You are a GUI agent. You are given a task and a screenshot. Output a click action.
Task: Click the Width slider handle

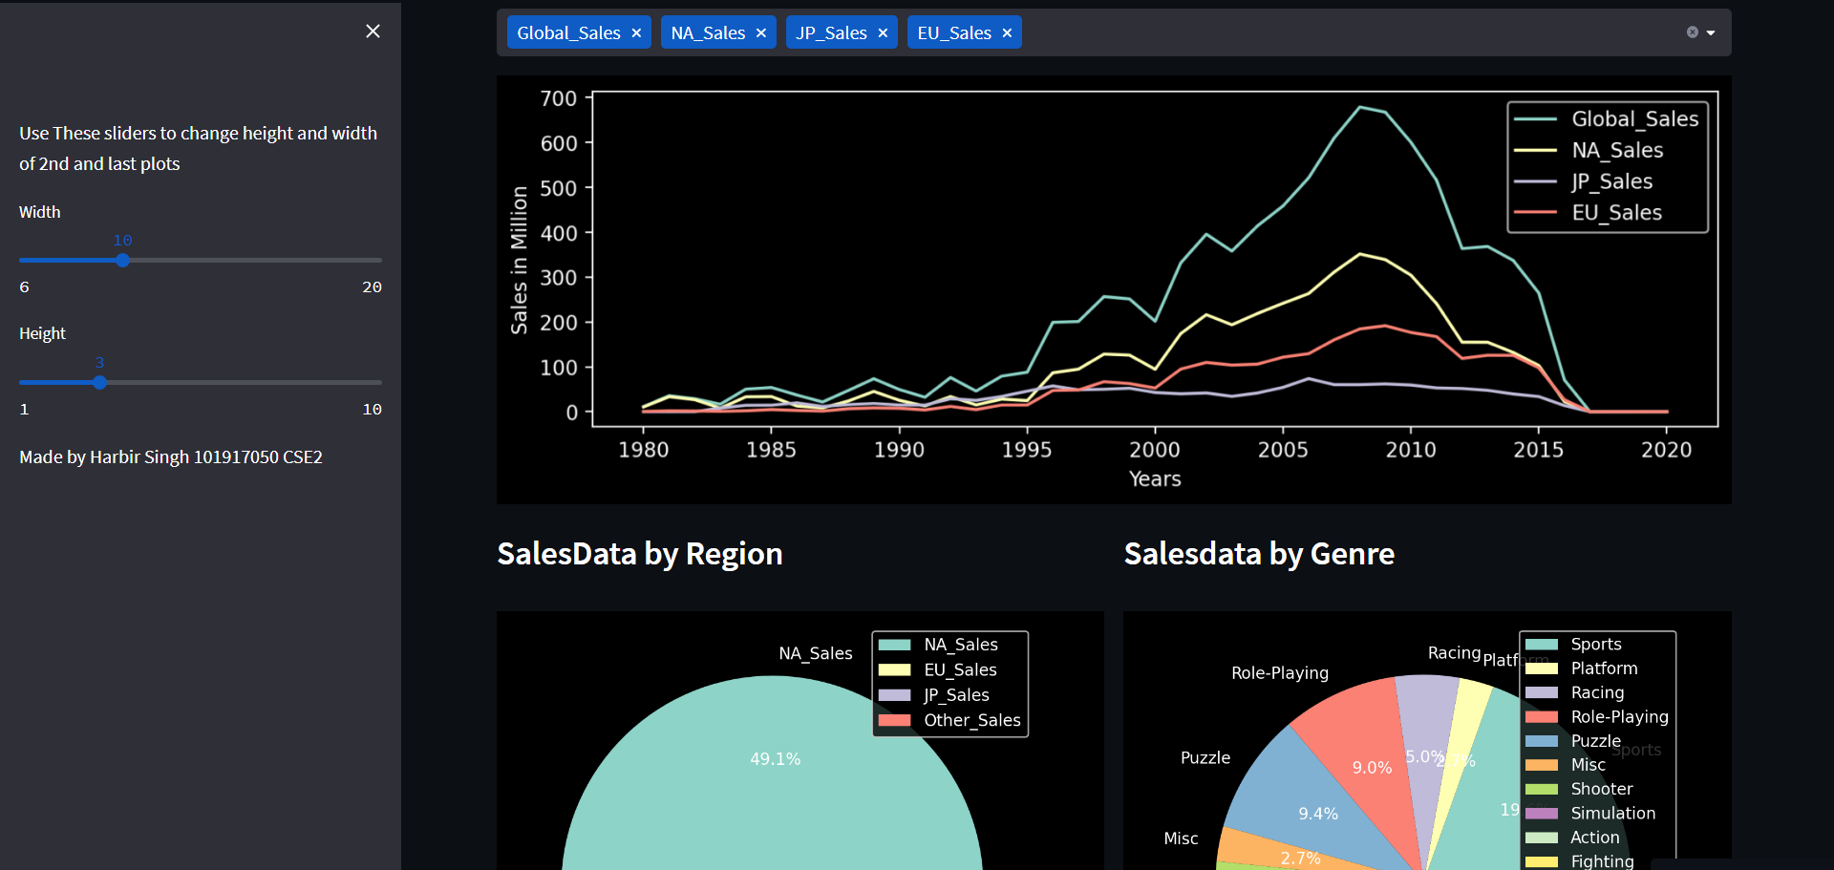click(122, 260)
